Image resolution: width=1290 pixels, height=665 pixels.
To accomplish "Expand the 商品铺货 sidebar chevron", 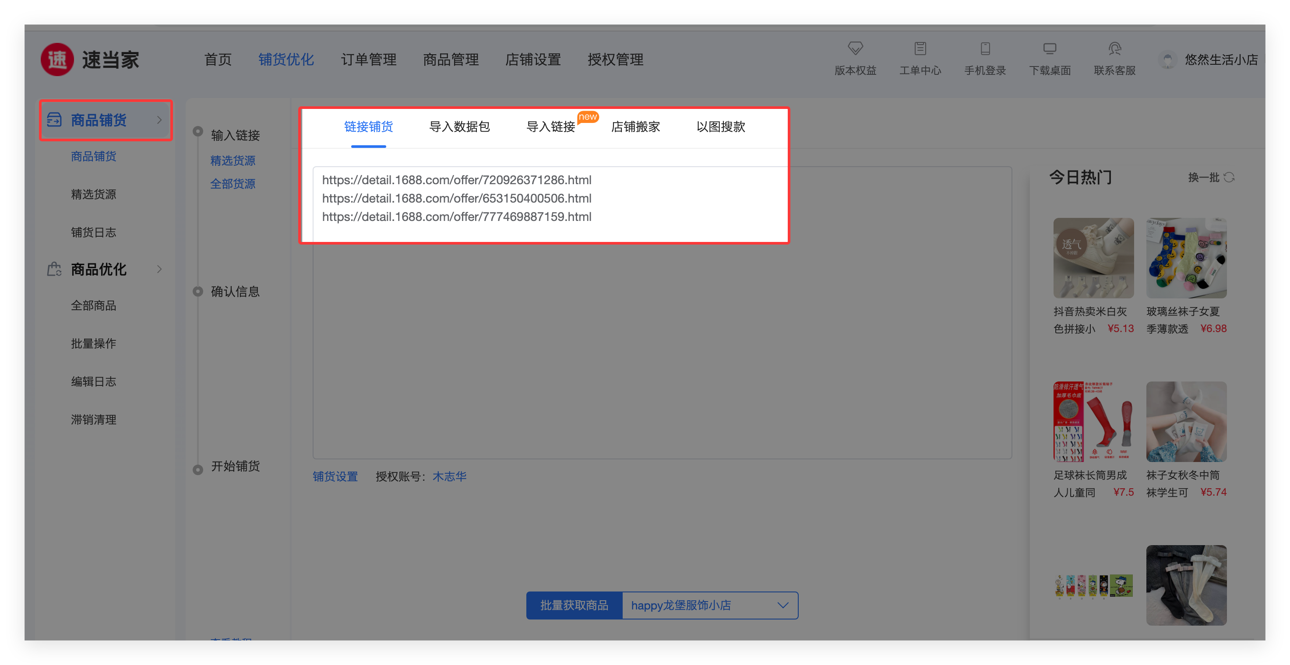I will click(159, 120).
